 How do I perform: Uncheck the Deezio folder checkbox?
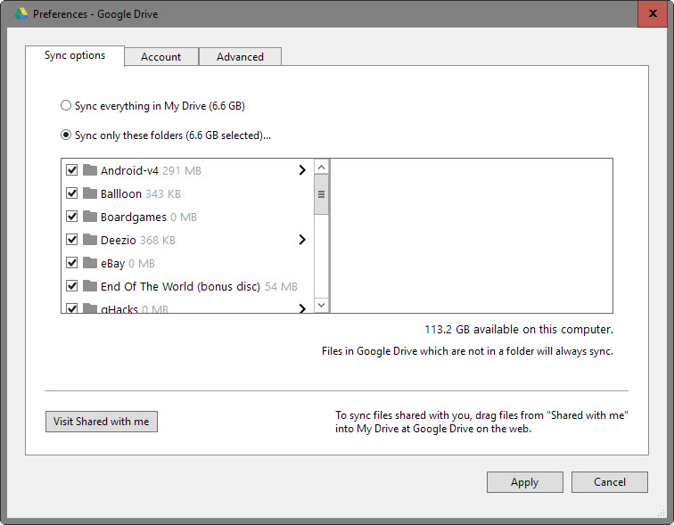pos(72,240)
